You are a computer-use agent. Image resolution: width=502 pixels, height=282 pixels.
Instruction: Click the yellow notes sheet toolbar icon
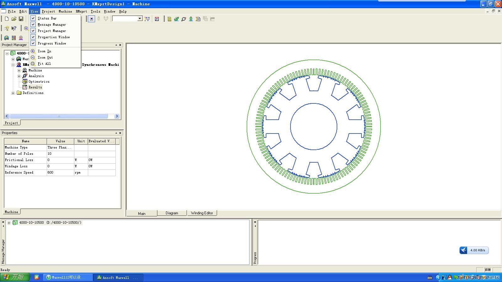click(x=169, y=19)
